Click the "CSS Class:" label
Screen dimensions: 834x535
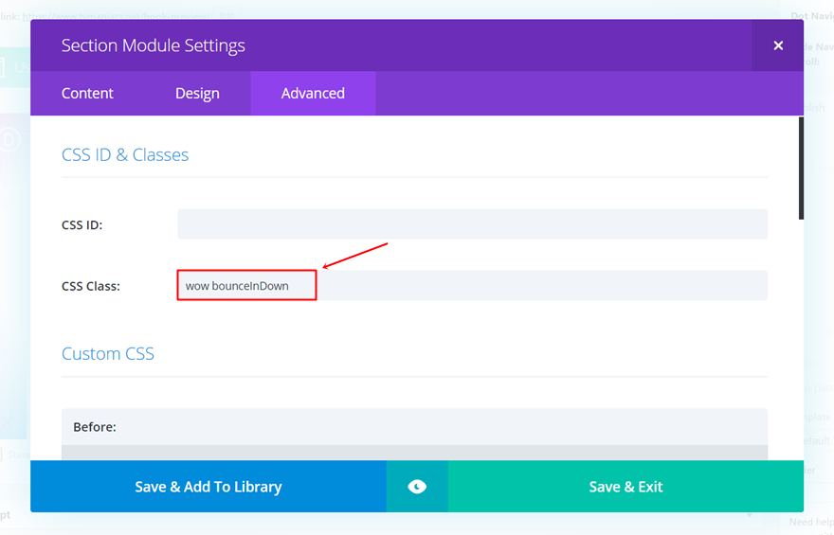(x=91, y=286)
